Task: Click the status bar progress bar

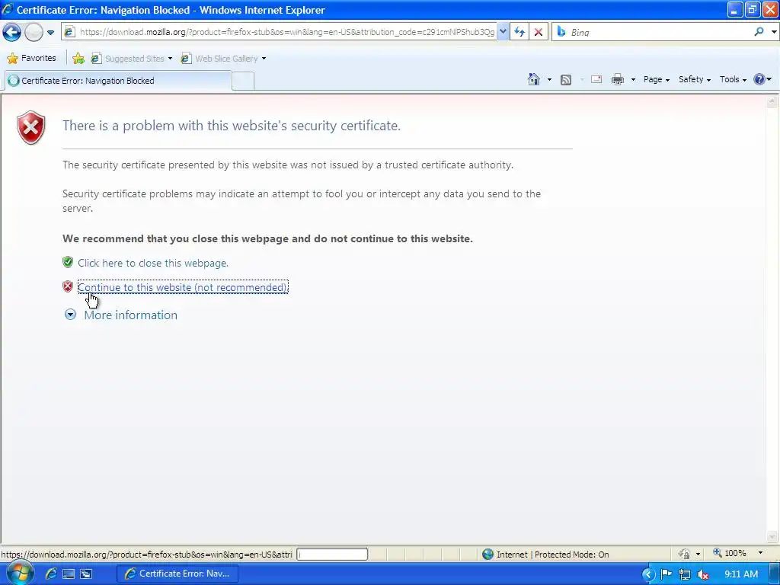Action: [332, 555]
